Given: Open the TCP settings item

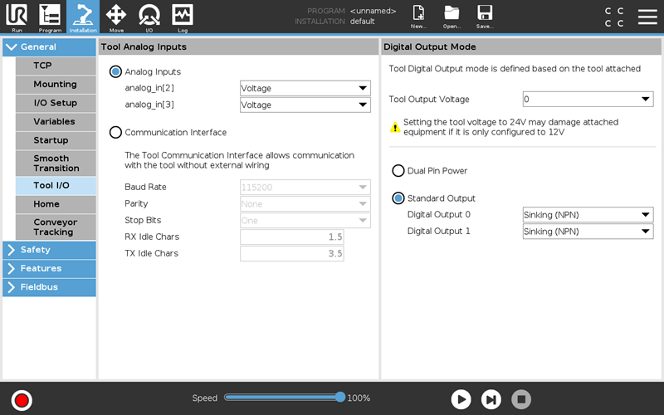Looking at the screenshot, I should (x=56, y=66).
